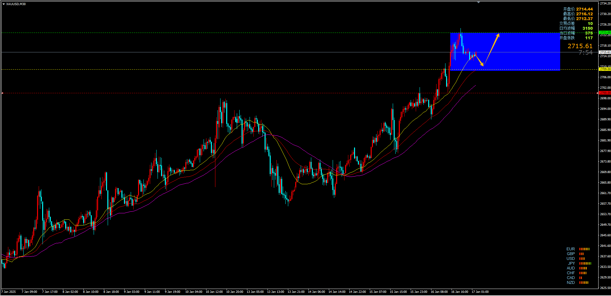This screenshot has width=611, height=296.
Task: Click the current price tag 2715.61 on axis
Action: [605, 52]
